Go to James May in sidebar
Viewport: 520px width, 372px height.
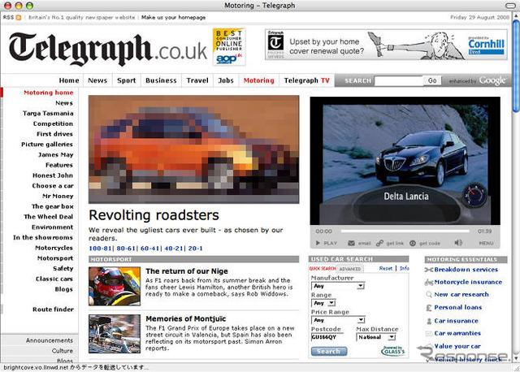point(56,155)
